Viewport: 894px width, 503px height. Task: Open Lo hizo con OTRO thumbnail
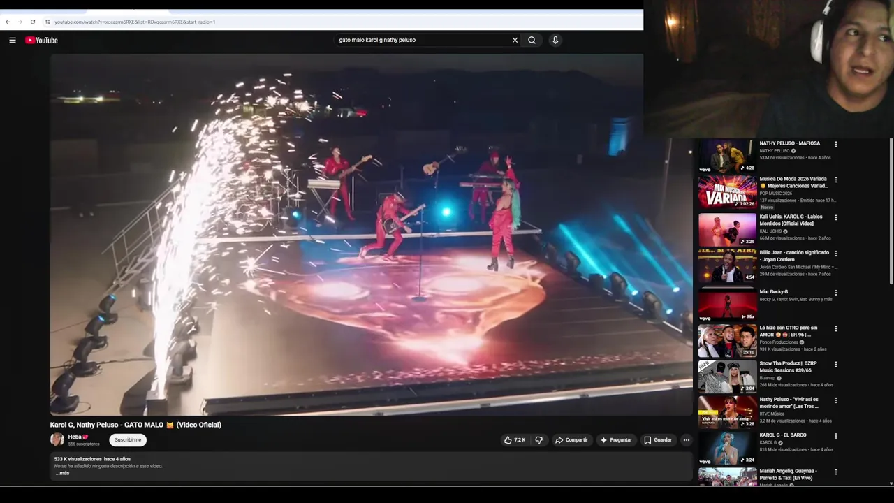[727, 340]
